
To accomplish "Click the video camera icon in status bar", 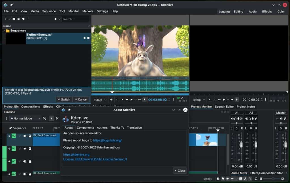I will tap(228, 179).
